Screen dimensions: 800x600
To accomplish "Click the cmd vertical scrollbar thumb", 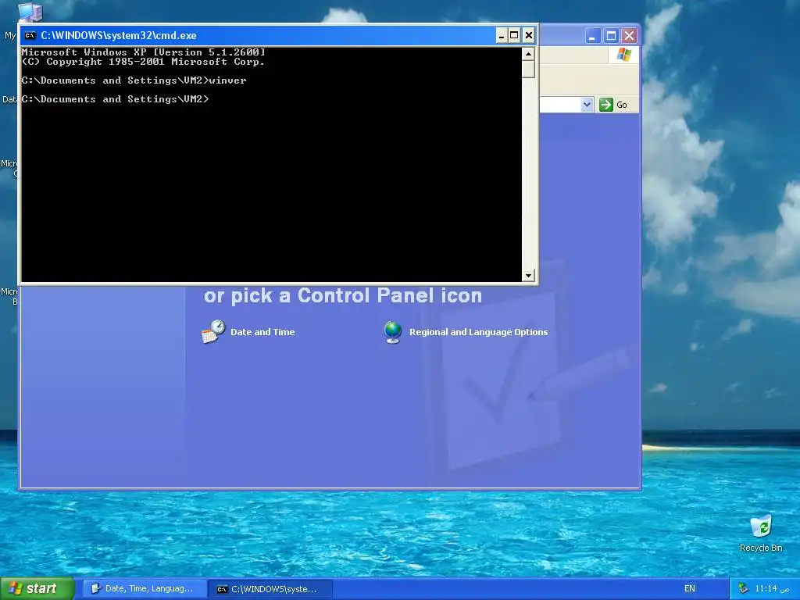I will coord(528,69).
